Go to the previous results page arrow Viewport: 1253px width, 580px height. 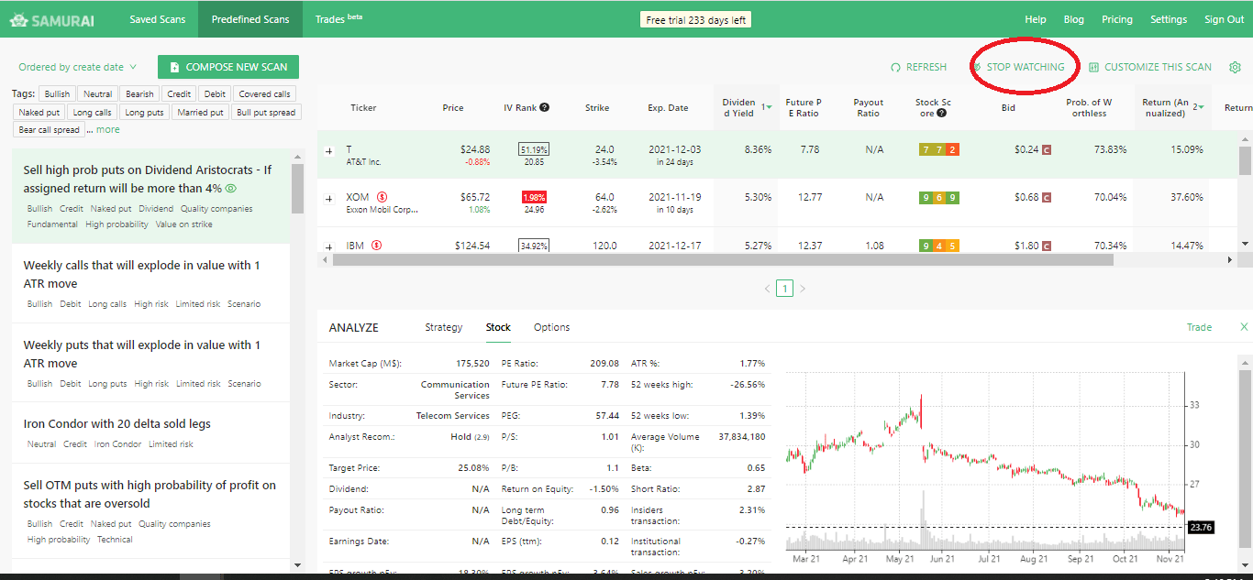[x=768, y=289]
